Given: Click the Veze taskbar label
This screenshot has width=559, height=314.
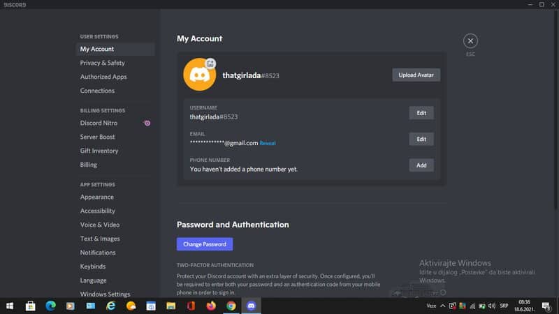Looking at the screenshot, I should click(x=431, y=306).
